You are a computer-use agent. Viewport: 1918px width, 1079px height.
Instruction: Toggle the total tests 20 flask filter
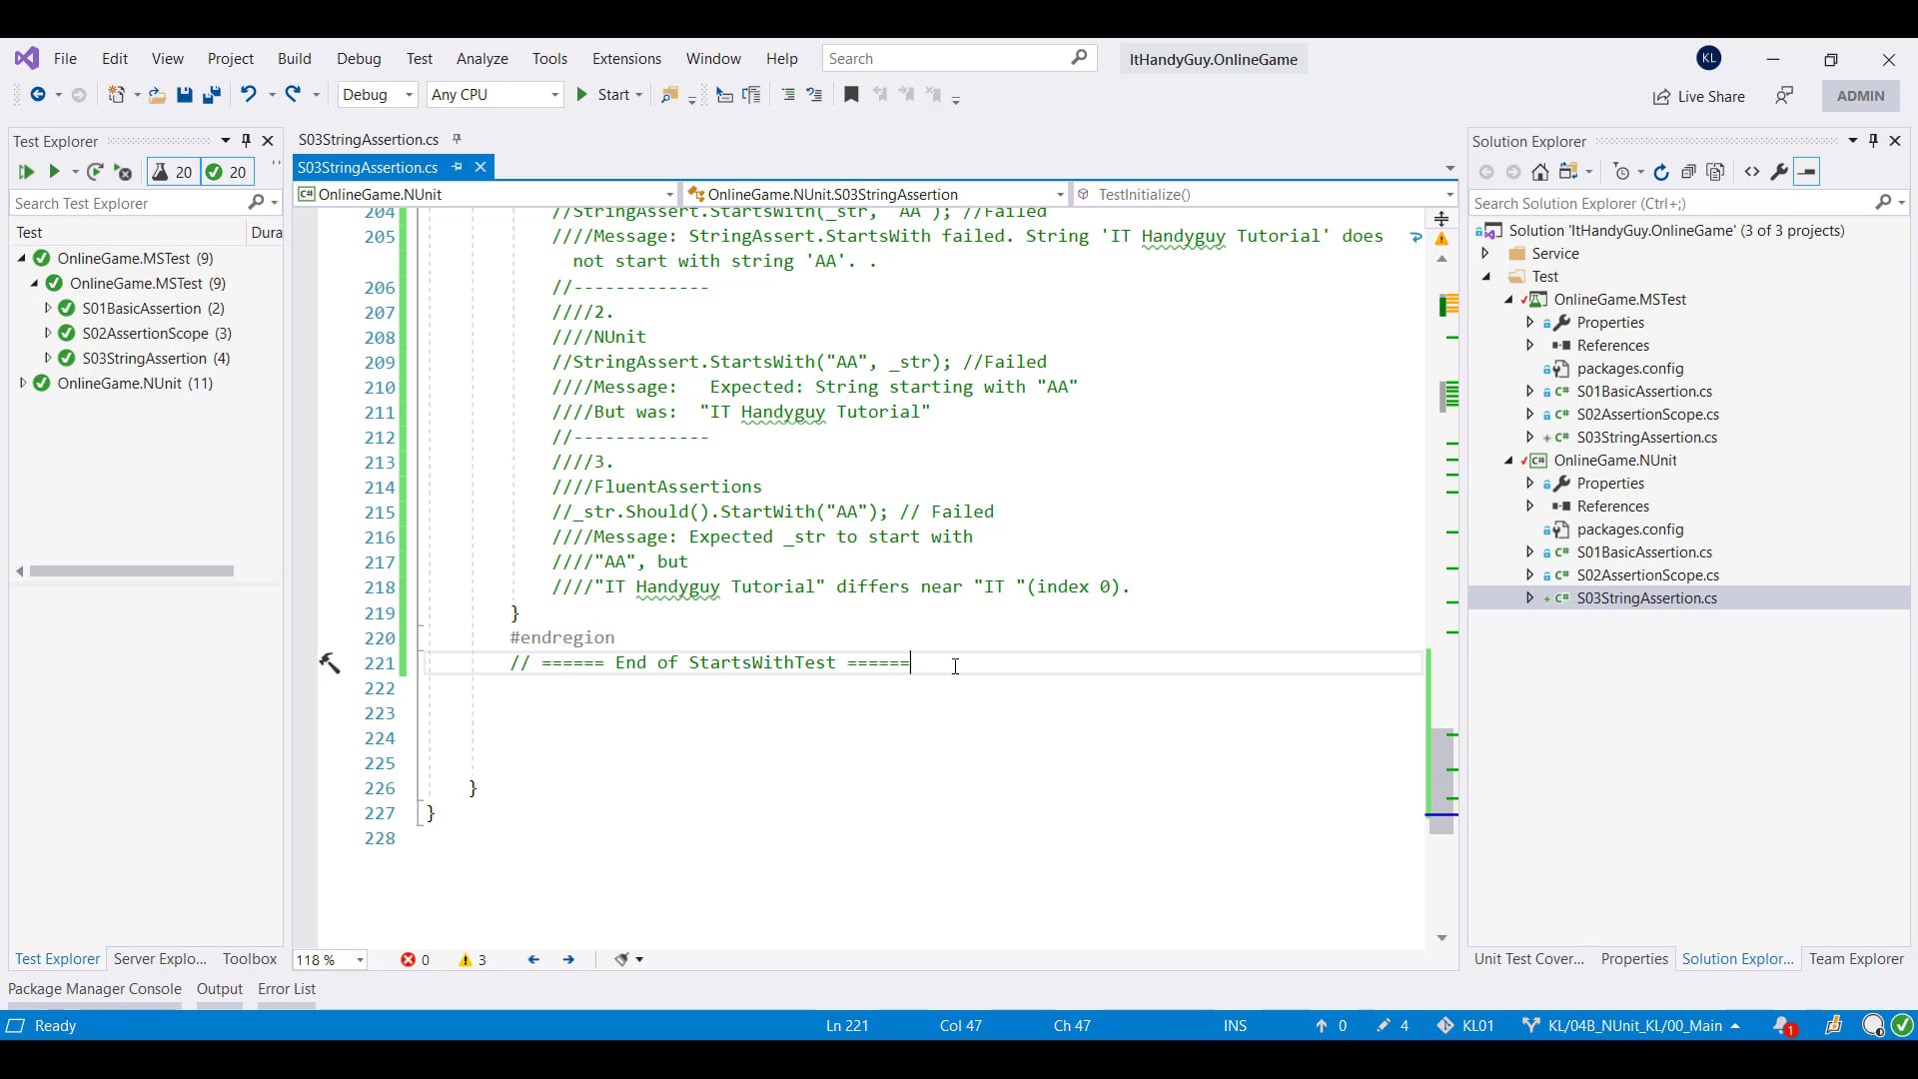coord(173,172)
